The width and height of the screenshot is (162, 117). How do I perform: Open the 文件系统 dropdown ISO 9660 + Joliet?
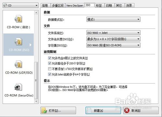113,33
